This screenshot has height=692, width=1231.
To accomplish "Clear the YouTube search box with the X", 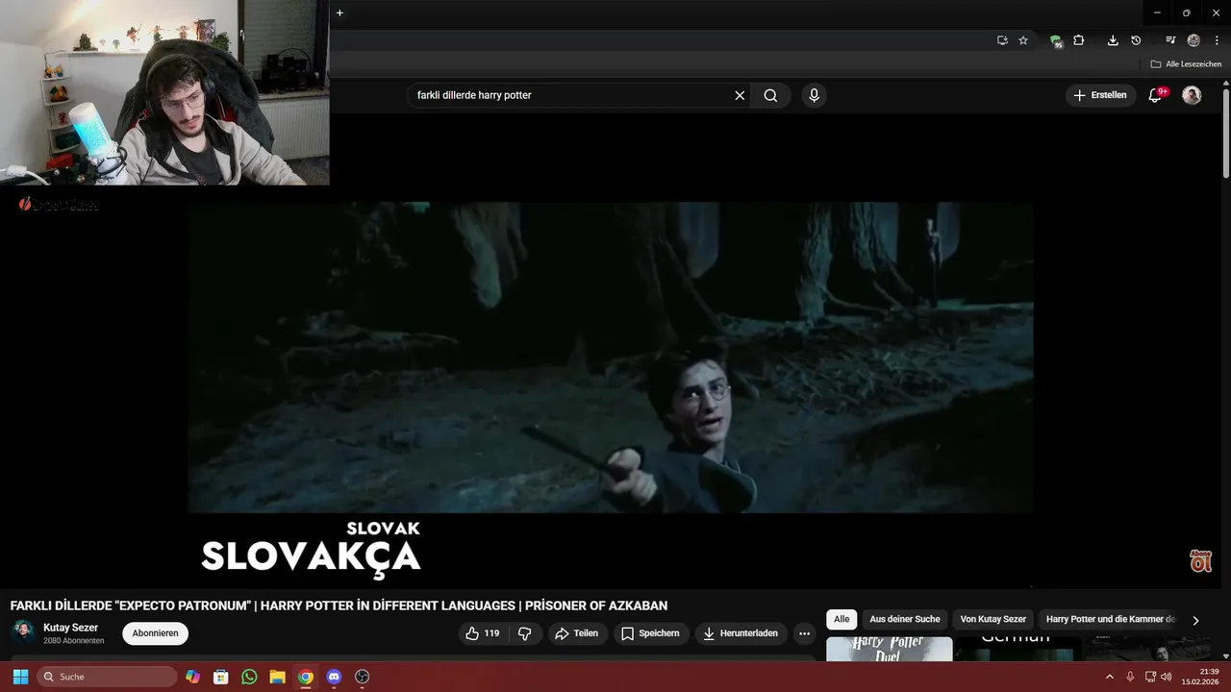I will (740, 95).
